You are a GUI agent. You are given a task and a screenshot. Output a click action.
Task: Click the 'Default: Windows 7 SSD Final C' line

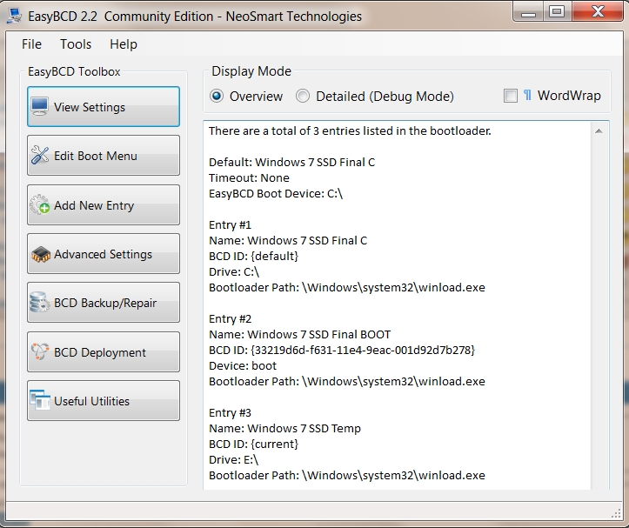coord(291,162)
